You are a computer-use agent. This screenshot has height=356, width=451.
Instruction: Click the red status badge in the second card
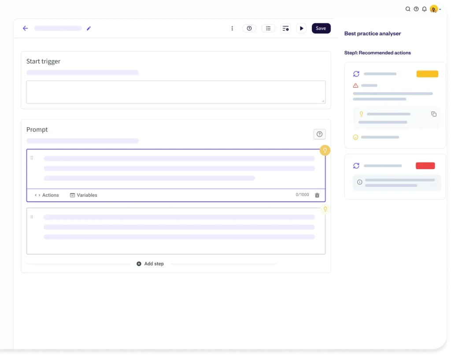coord(425,166)
